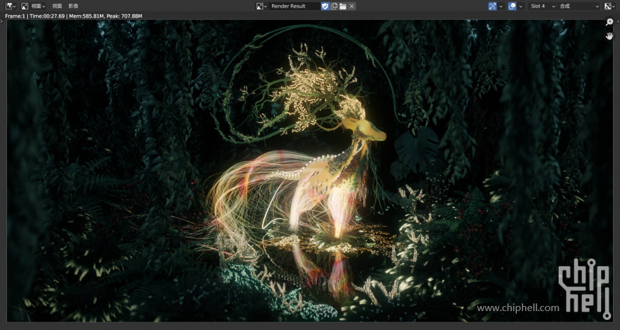Click the rendered deer image in the viewer
The width and height of the screenshot is (620, 330).
pyautogui.click(x=309, y=171)
